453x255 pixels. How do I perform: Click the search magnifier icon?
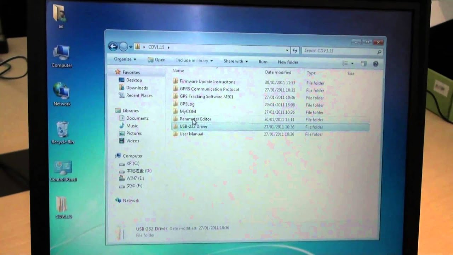pos(380,52)
